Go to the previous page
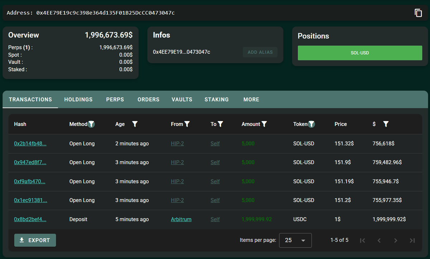The image size is (430, 259). [379, 240]
